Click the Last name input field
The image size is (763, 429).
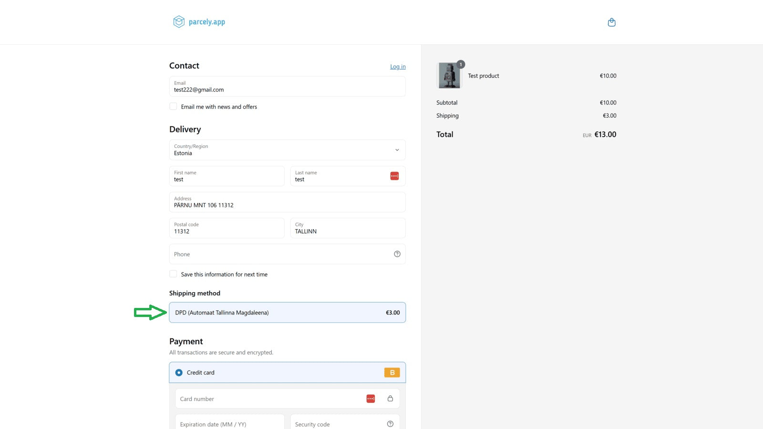pos(348,176)
